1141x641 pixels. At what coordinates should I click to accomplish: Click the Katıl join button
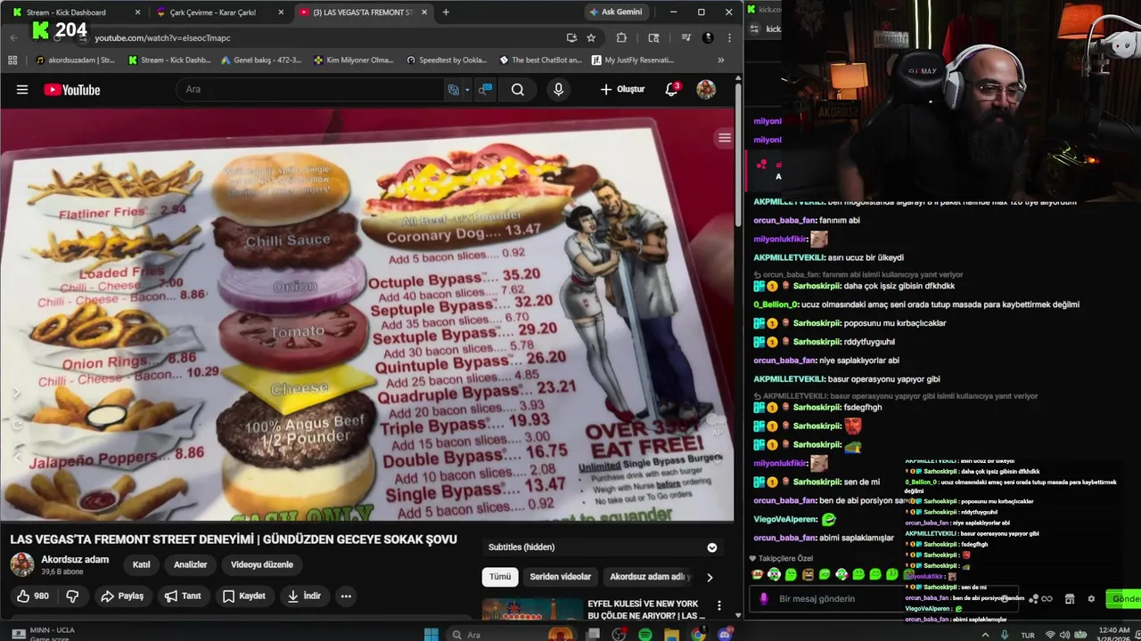[142, 564]
